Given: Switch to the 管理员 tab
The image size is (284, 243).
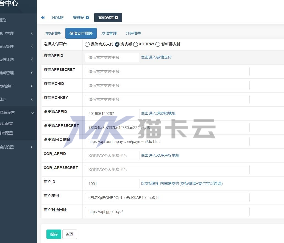Looking at the screenshot, I should point(79,18).
